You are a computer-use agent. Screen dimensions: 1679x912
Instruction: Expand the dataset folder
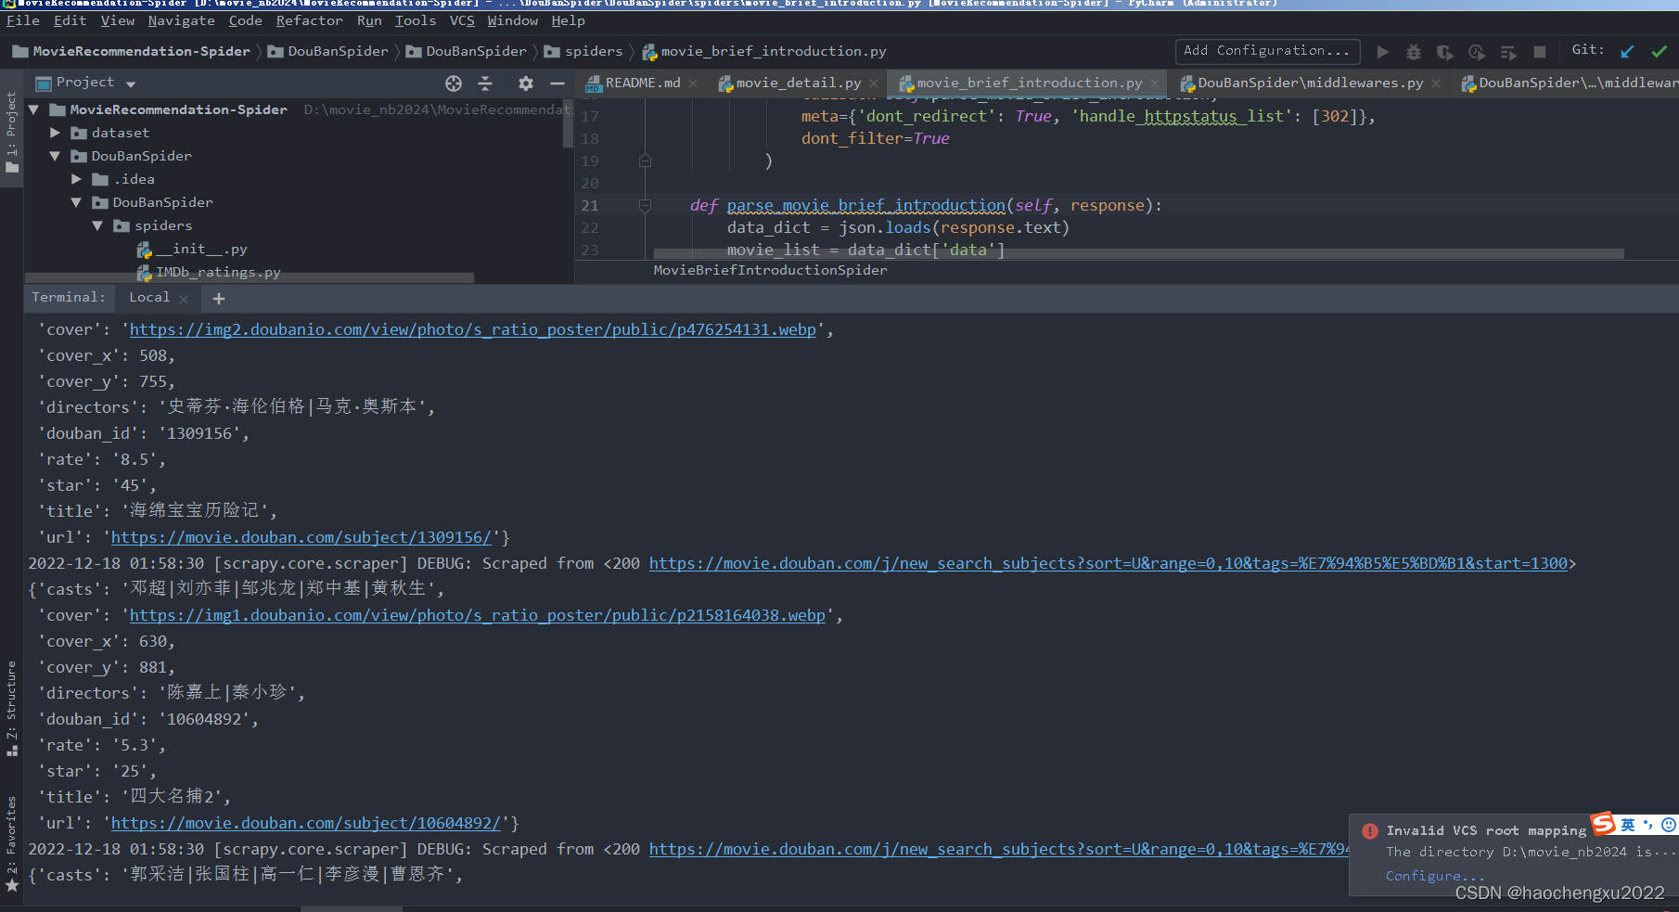tap(55, 133)
